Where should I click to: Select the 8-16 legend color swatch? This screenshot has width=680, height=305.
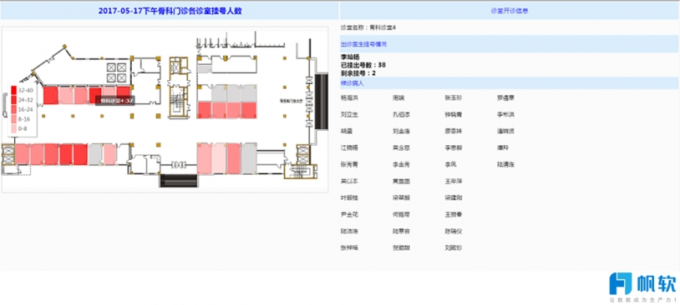click(x=14, y=119)
